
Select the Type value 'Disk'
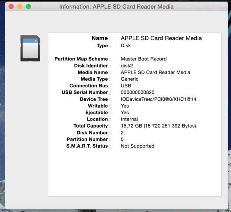tap(126, 46)
